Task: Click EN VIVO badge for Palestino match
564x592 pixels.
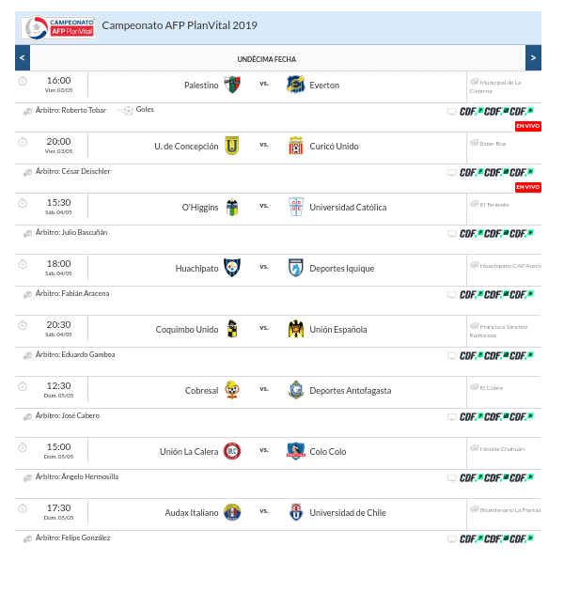Action: [528, 126]
